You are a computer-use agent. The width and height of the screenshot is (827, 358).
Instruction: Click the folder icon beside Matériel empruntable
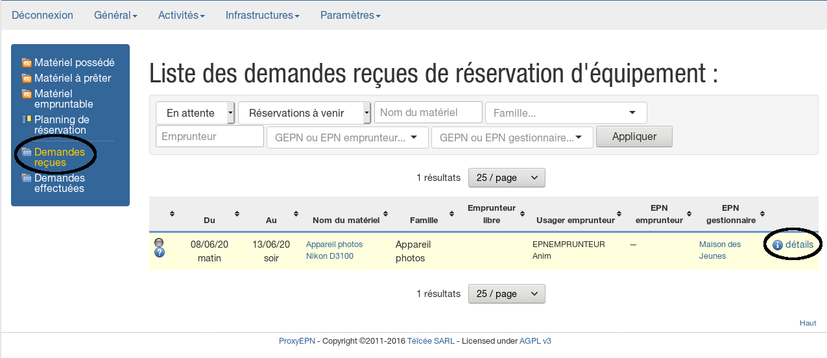(27, 94)
